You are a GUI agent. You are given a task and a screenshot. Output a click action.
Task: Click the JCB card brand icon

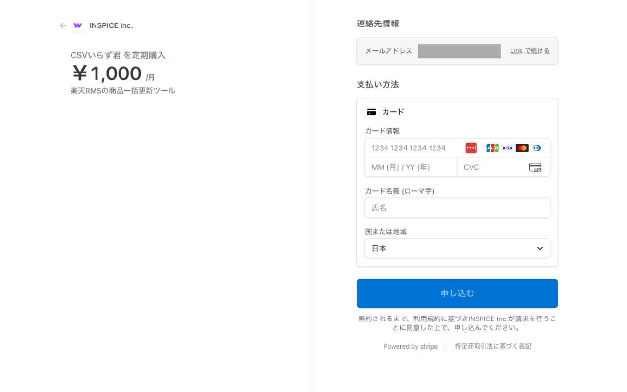[492, 147]
